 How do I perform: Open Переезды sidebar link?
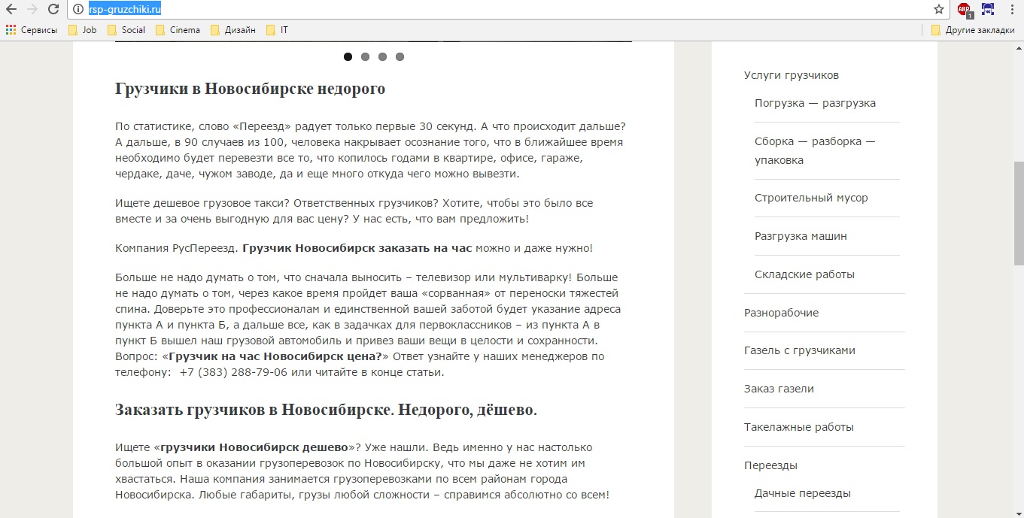770,465
